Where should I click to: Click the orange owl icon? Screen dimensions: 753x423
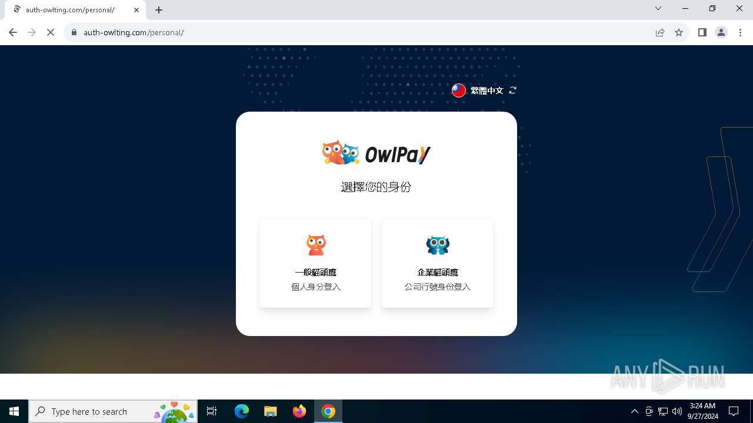pos(316,244)
